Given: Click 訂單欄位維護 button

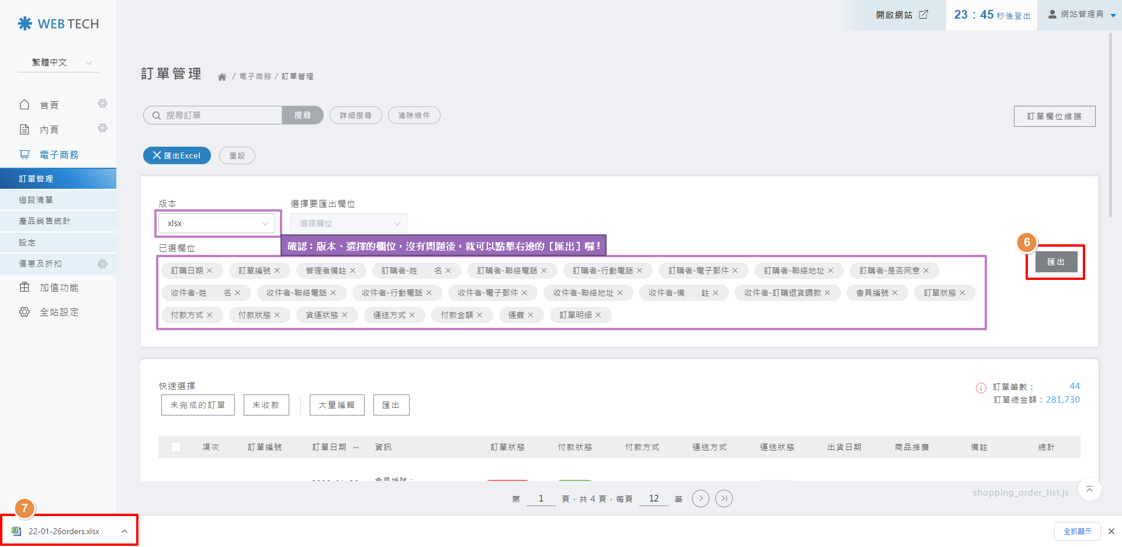Looking at the screenshot, I should (1054, 116).
